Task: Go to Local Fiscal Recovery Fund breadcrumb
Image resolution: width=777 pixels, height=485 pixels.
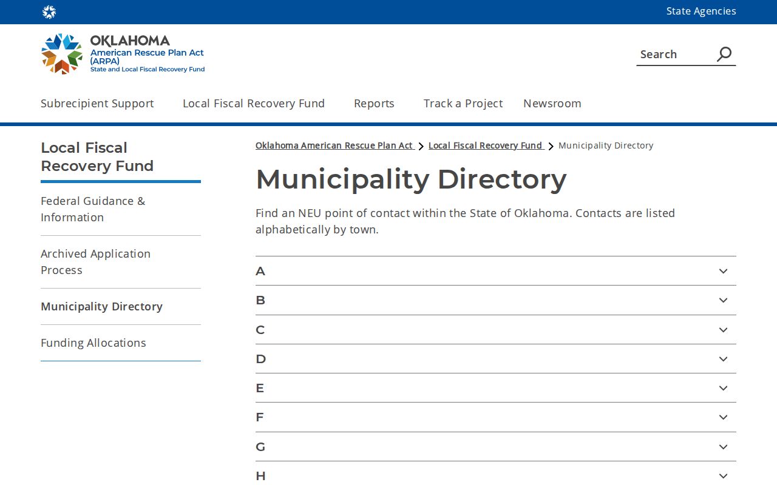Action: (486, 145)
